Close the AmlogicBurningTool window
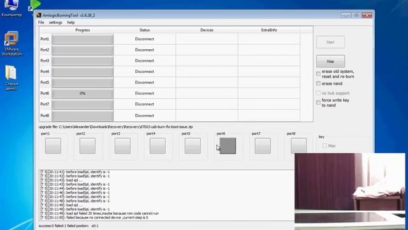This screenshot has width=408, height=230. pyautogui.click(x=367, y=15)
